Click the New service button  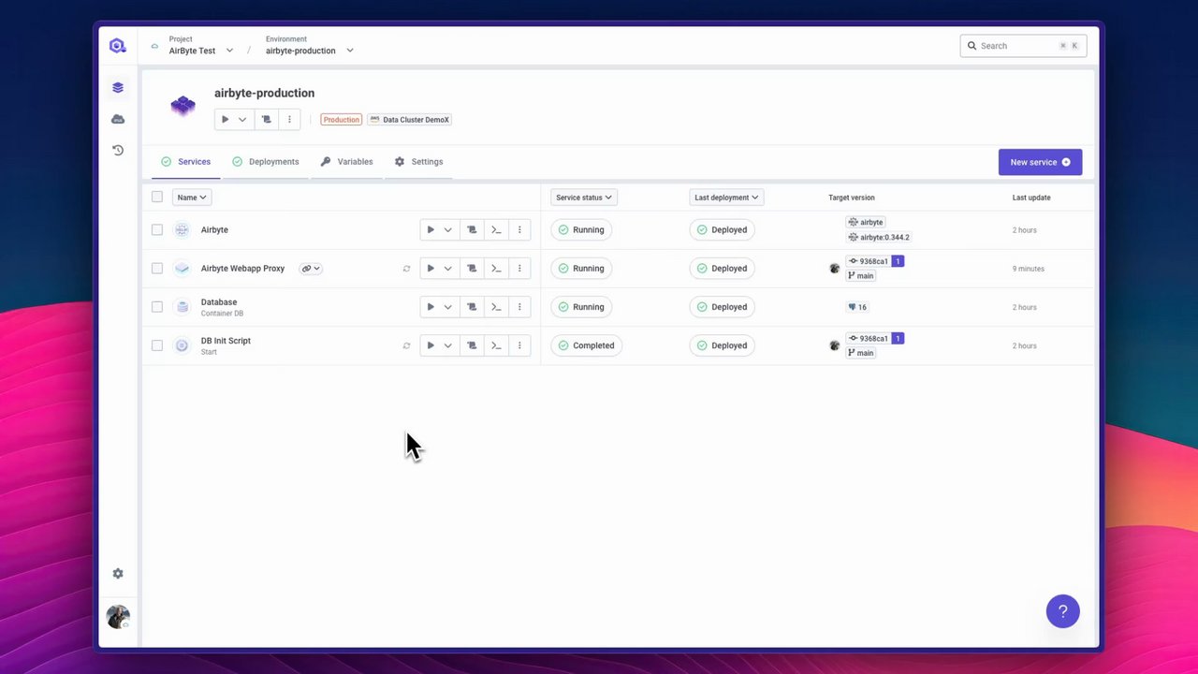click(1040, 162)
